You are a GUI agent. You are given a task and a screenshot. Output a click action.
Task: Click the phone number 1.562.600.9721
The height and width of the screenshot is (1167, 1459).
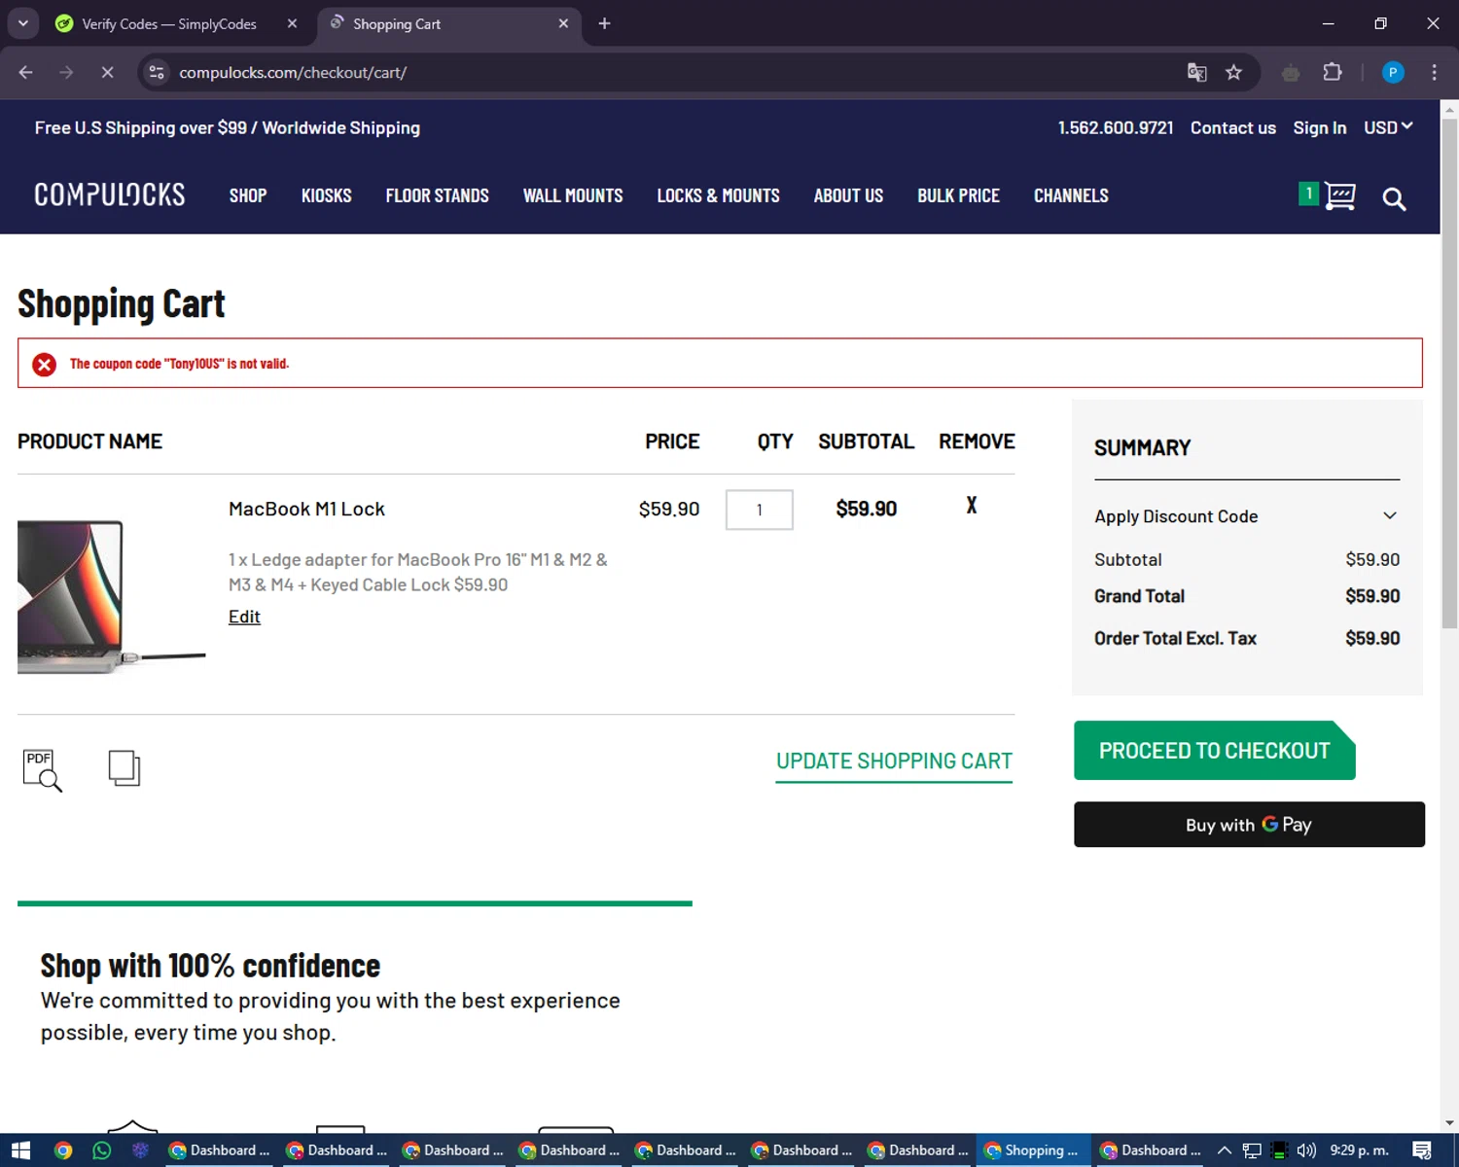(x=1115, y=127)
